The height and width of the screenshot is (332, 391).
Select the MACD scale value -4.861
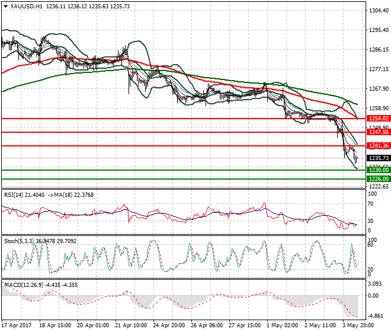pyautogui.click(x=376, y=316)
